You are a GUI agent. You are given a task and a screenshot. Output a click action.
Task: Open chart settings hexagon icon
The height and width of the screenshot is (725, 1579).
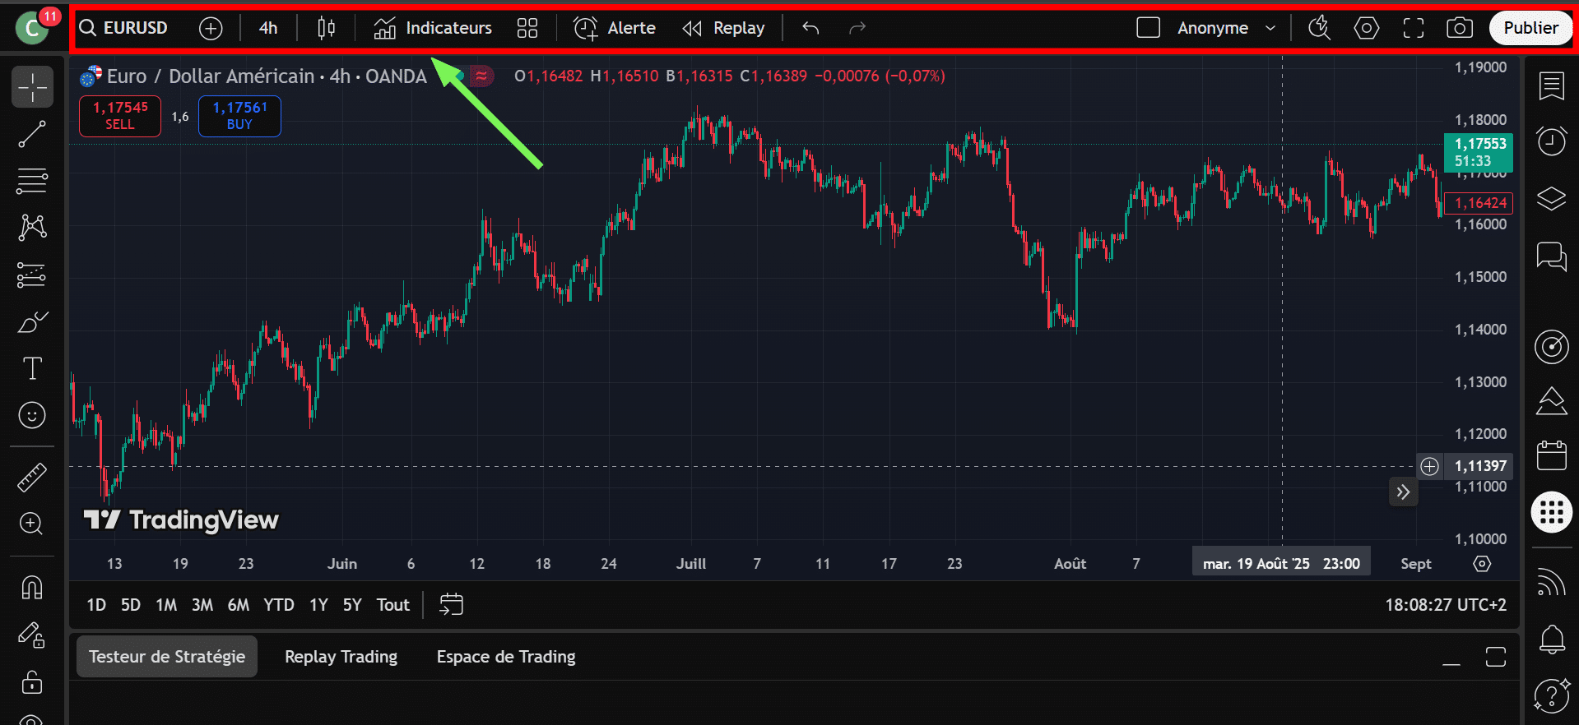pyautogui.click(x=1366, y=28)
